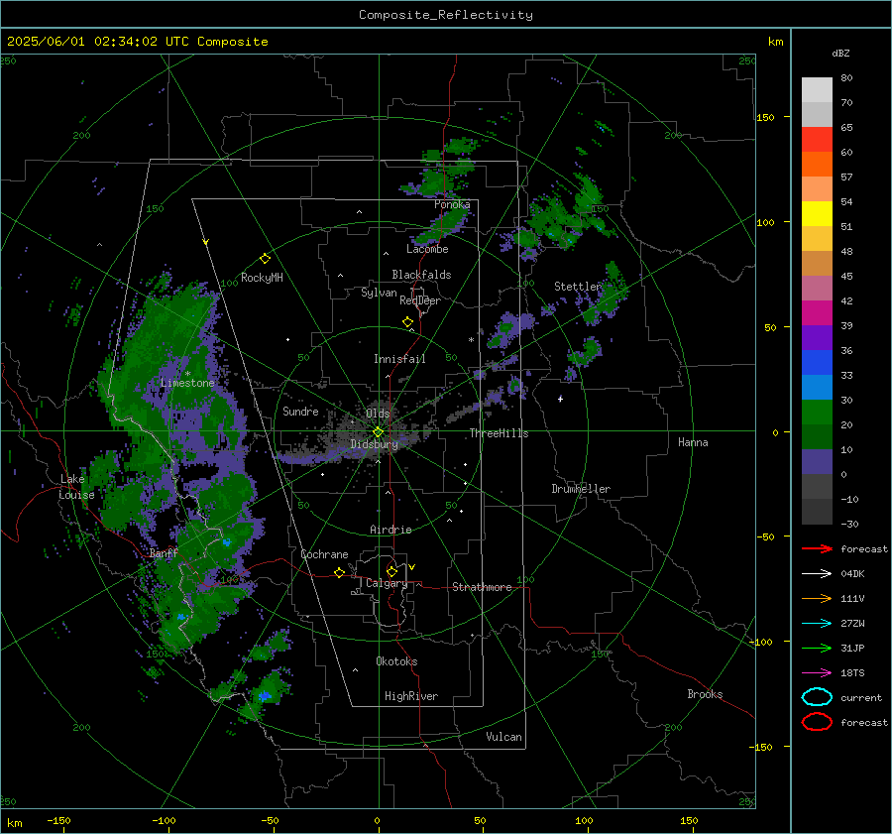Click the Stettler label
892x834 pixels.
click(578, 287)
